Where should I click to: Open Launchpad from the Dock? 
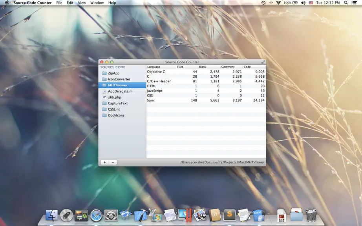[x=66, y=215]
